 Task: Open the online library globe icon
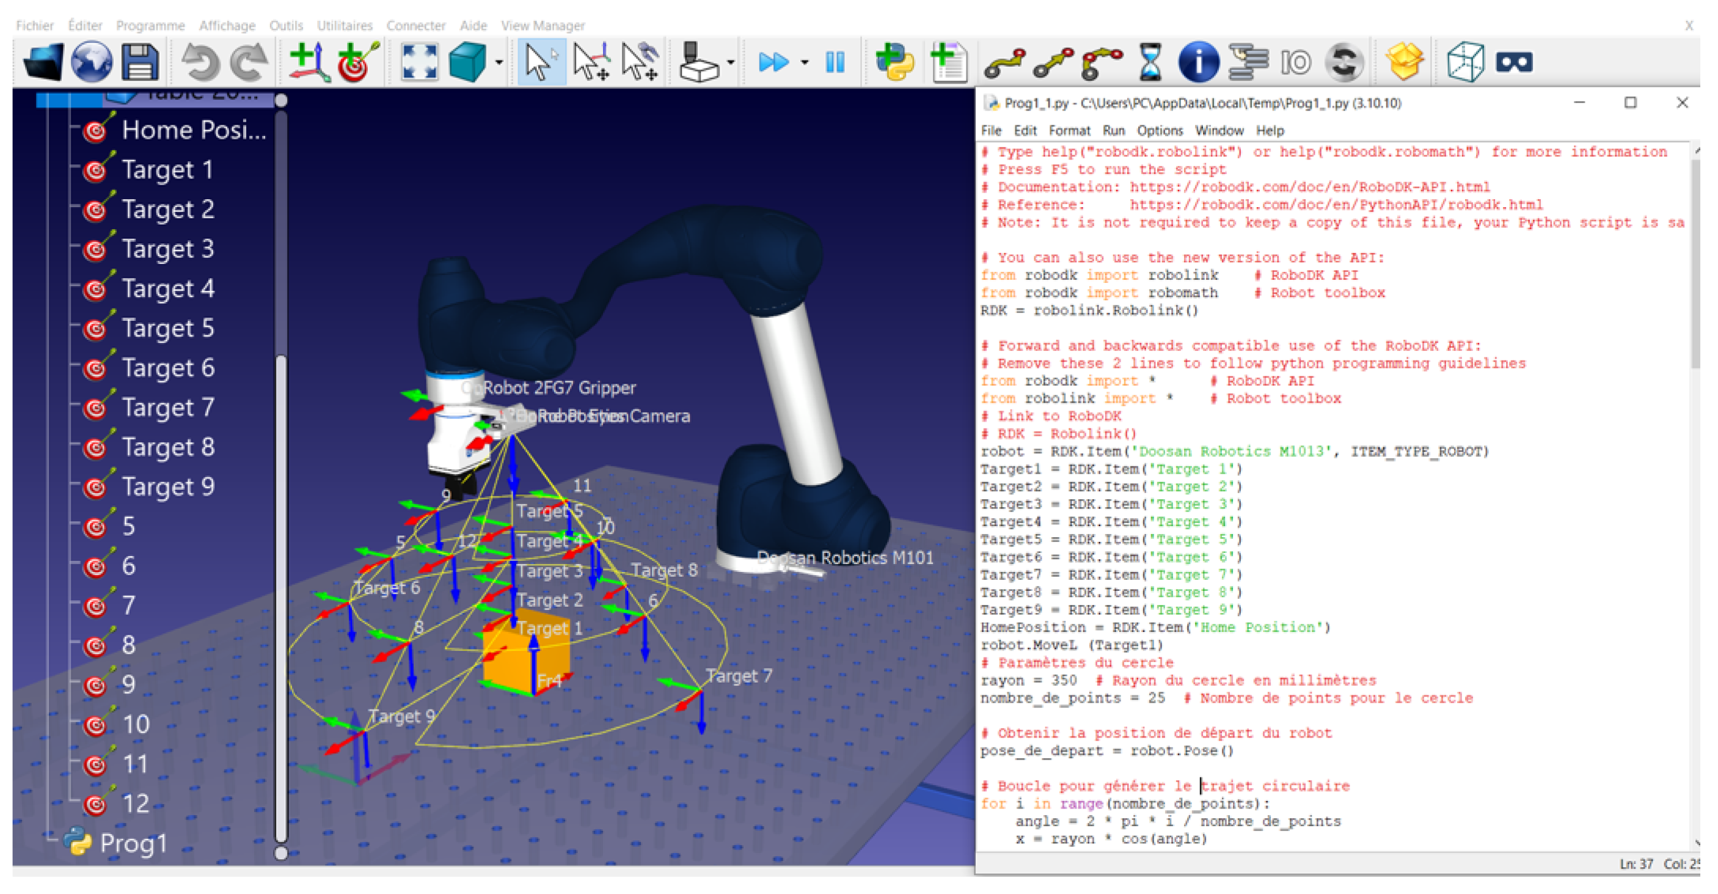[92, 62]
